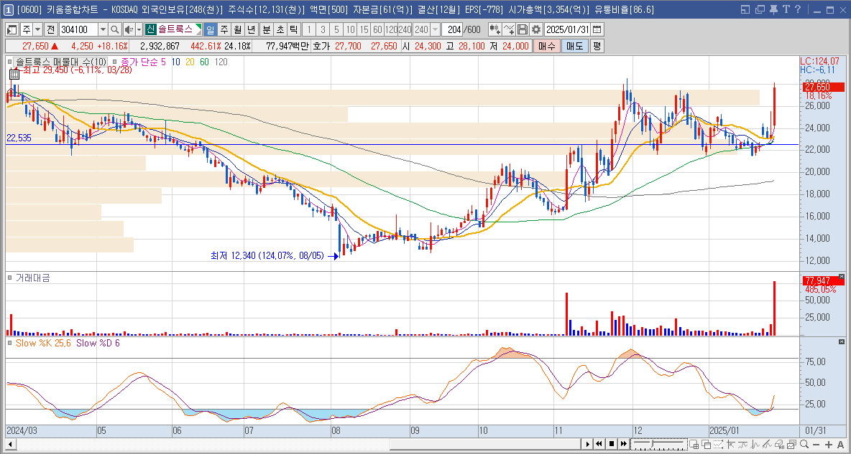Select the 틱 tick period tab
The image size is (851, 454).
coord(293,29)
